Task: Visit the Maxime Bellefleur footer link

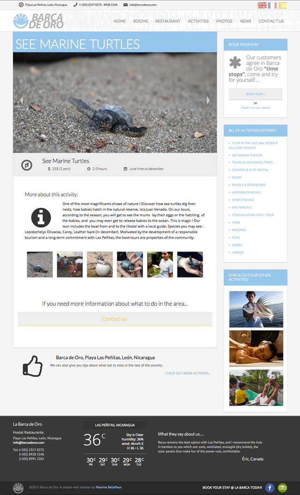Action: coord(109,487)
